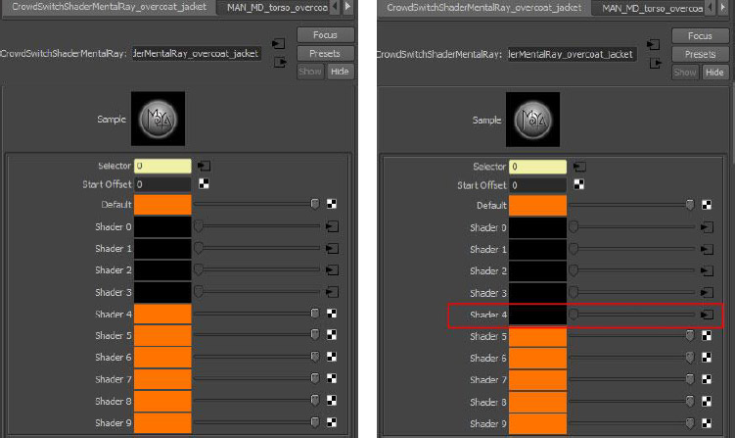Image resolution: width=735 pixels, height=438 pixels.
Task: Click the Shader 6 slider handle, left panel
Action: pyautogui.click(x=315, y=357)
